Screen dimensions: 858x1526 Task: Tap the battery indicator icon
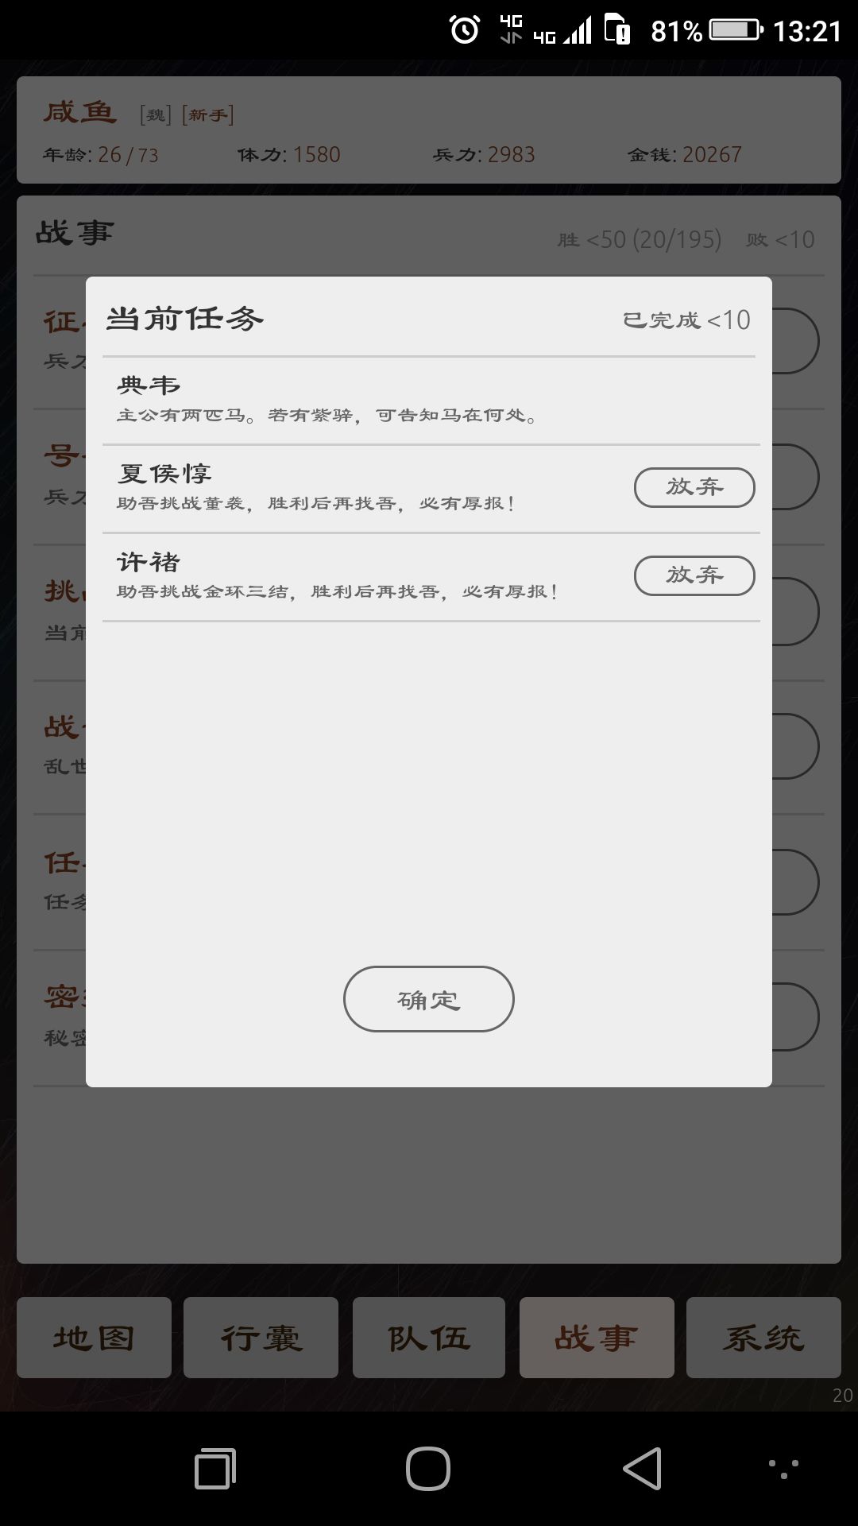[735, 30]
